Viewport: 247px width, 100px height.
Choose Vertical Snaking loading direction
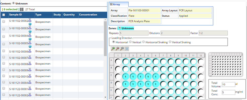coord(170,42)
